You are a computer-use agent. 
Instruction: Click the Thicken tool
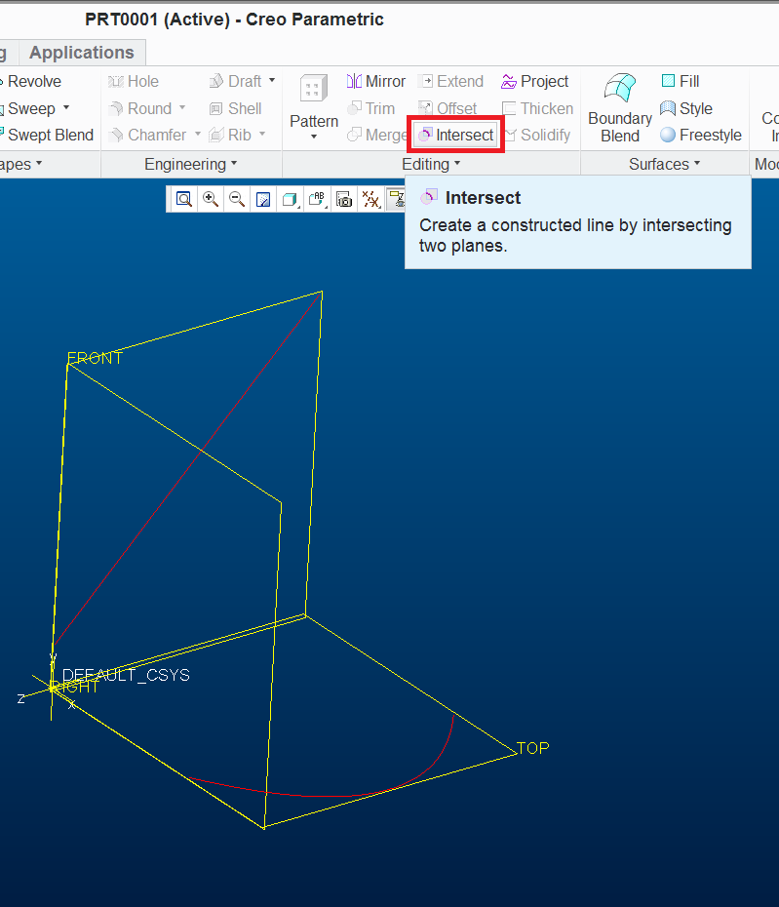[x=537, y=108]
